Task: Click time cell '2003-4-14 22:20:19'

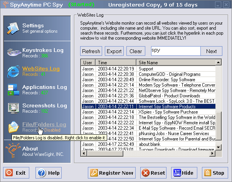Action: click(116, 69)
